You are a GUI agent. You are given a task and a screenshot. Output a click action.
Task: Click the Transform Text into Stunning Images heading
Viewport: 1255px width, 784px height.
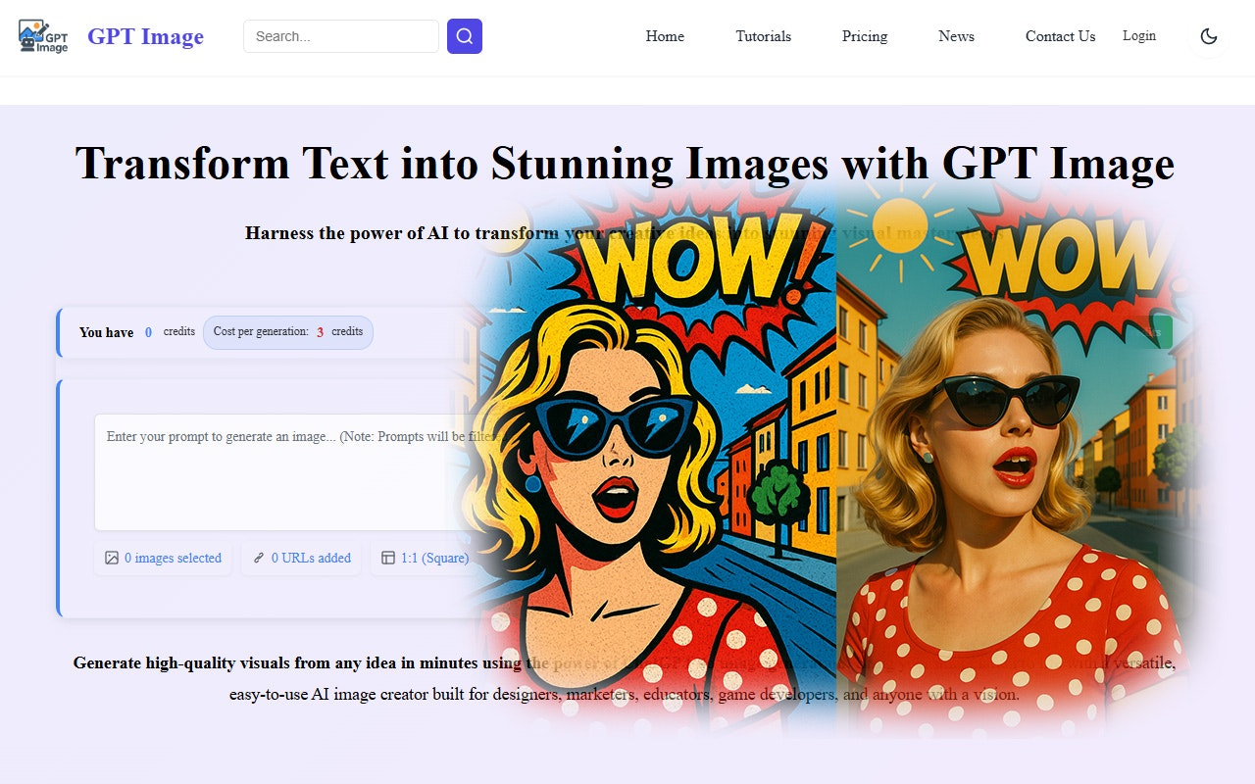click(x=626, y=163)
